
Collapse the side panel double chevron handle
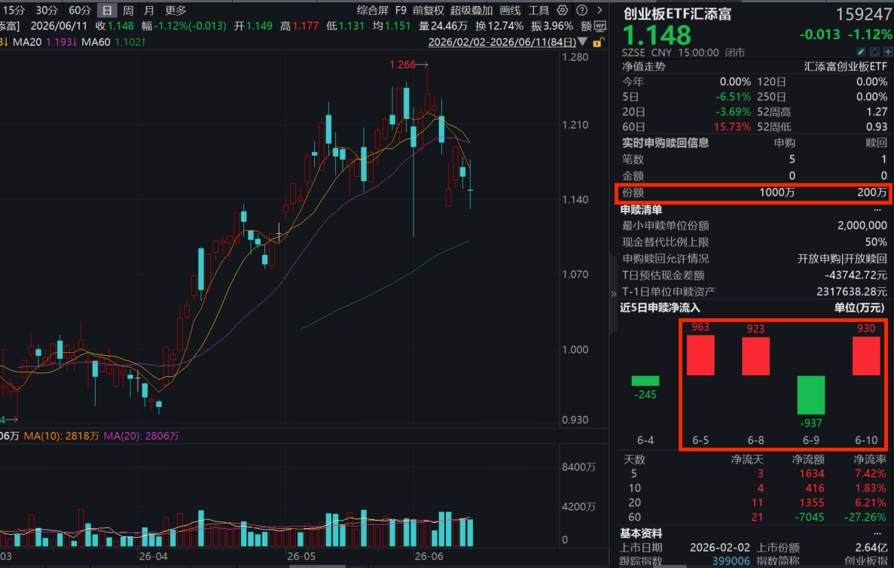(x=614, y=294)
